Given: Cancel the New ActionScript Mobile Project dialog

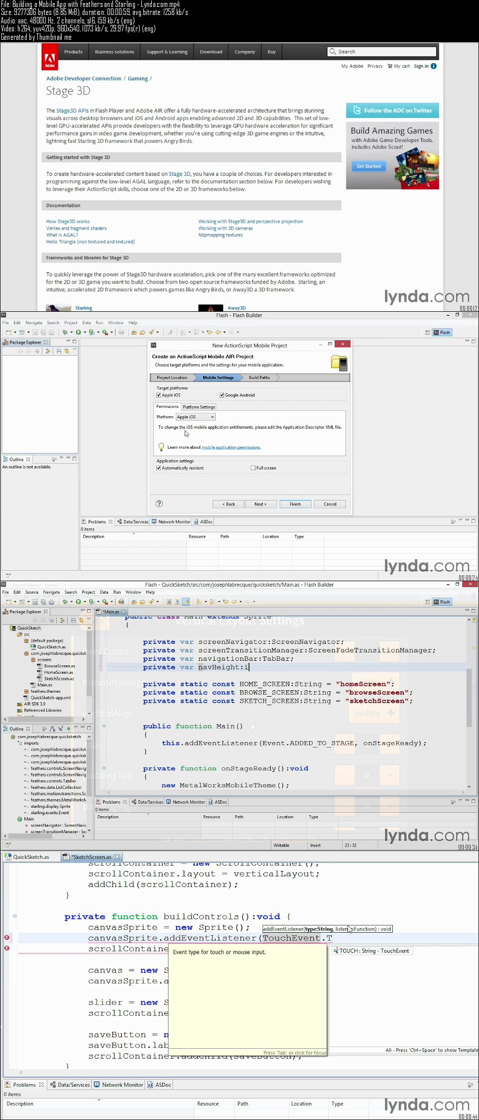Looking at the screenshot, I should (330, 504).
